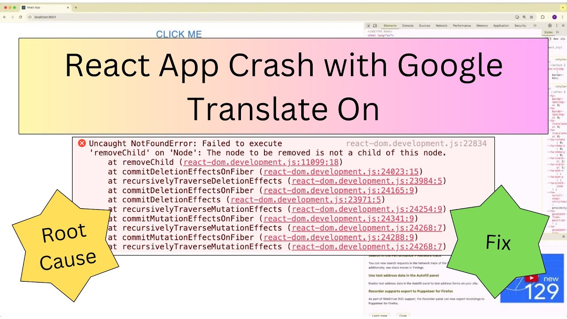Switch to the Network tab

click(442, 26)
